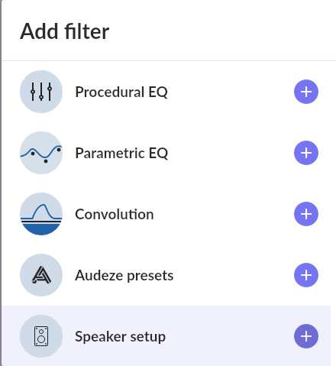336x366 pixels.
Task: Add a Procedural EQ filter with plus
Action: coord(306,92)
